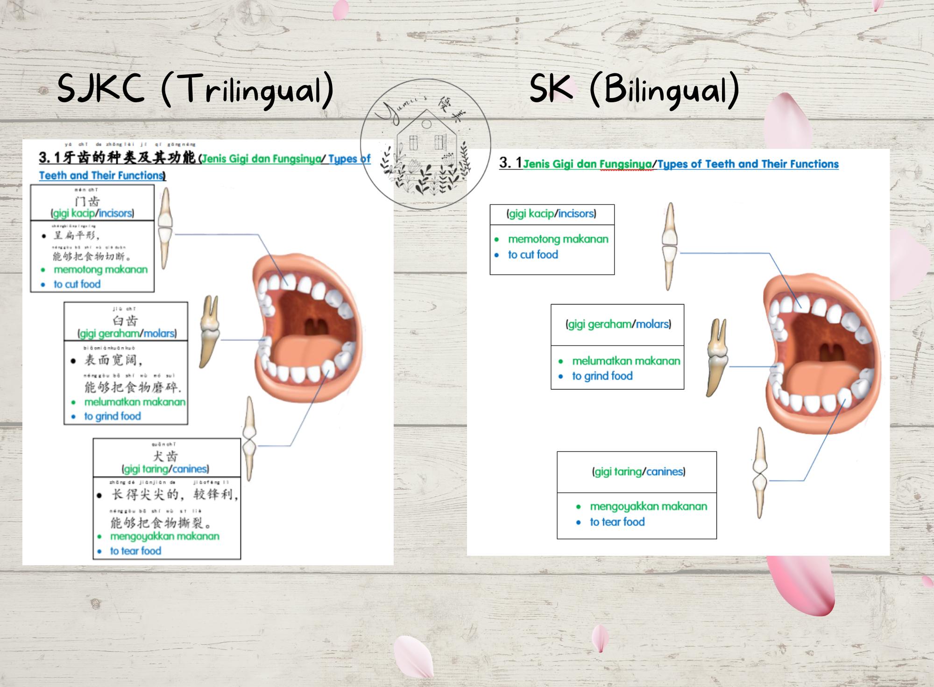934x687 pixels.
Task: Click 'to tear food' text in SK sheet
Action: [x=617, y=522]
